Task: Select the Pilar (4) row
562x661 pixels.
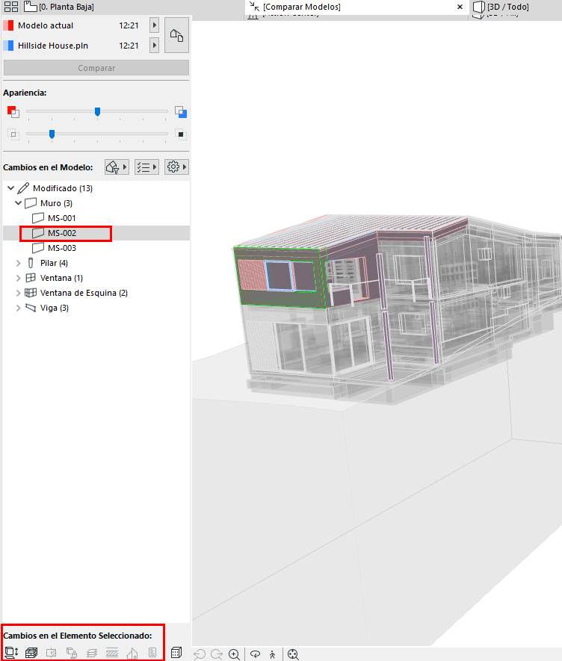Action: (x=96, y=263)
